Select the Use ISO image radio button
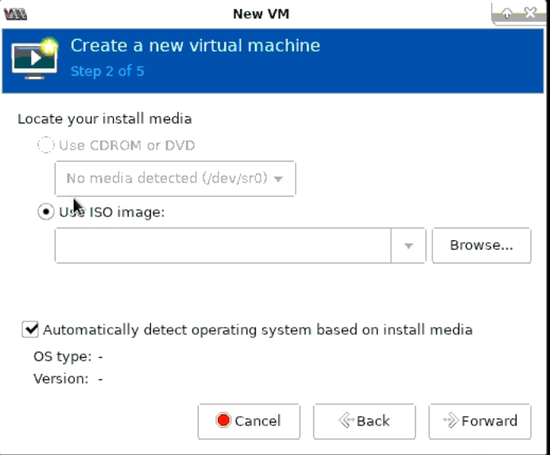The height and width of the screenshot is (455, 550). click(x=47, y=212)
